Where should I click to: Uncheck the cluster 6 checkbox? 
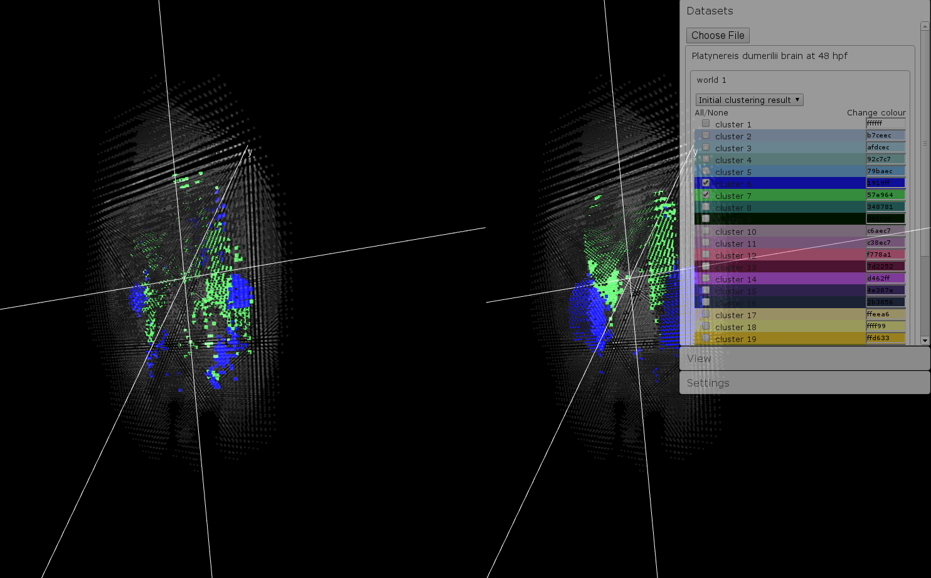pyautogui.click(x=706, y=183)
